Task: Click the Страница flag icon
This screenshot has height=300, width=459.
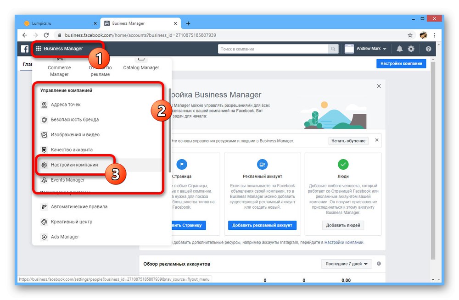Action: [x=182, y=165]
